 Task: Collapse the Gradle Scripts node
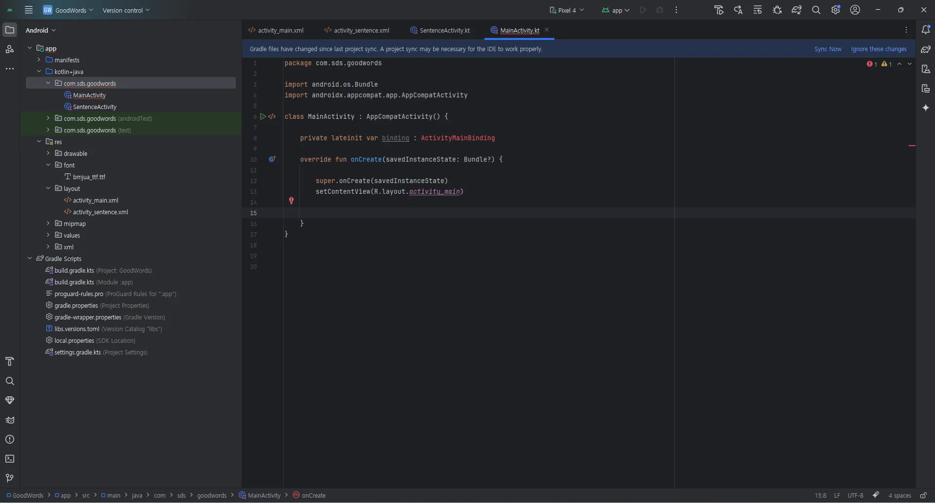30,259
